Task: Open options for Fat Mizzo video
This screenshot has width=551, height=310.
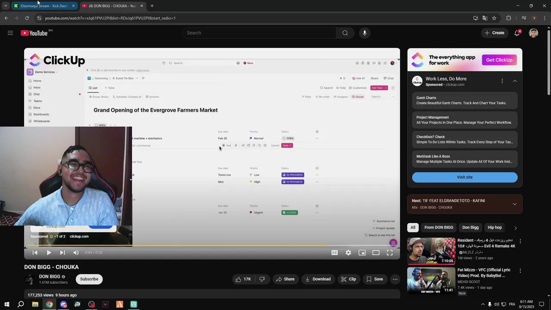Action: pyautogui.click(x=520, y=271)
